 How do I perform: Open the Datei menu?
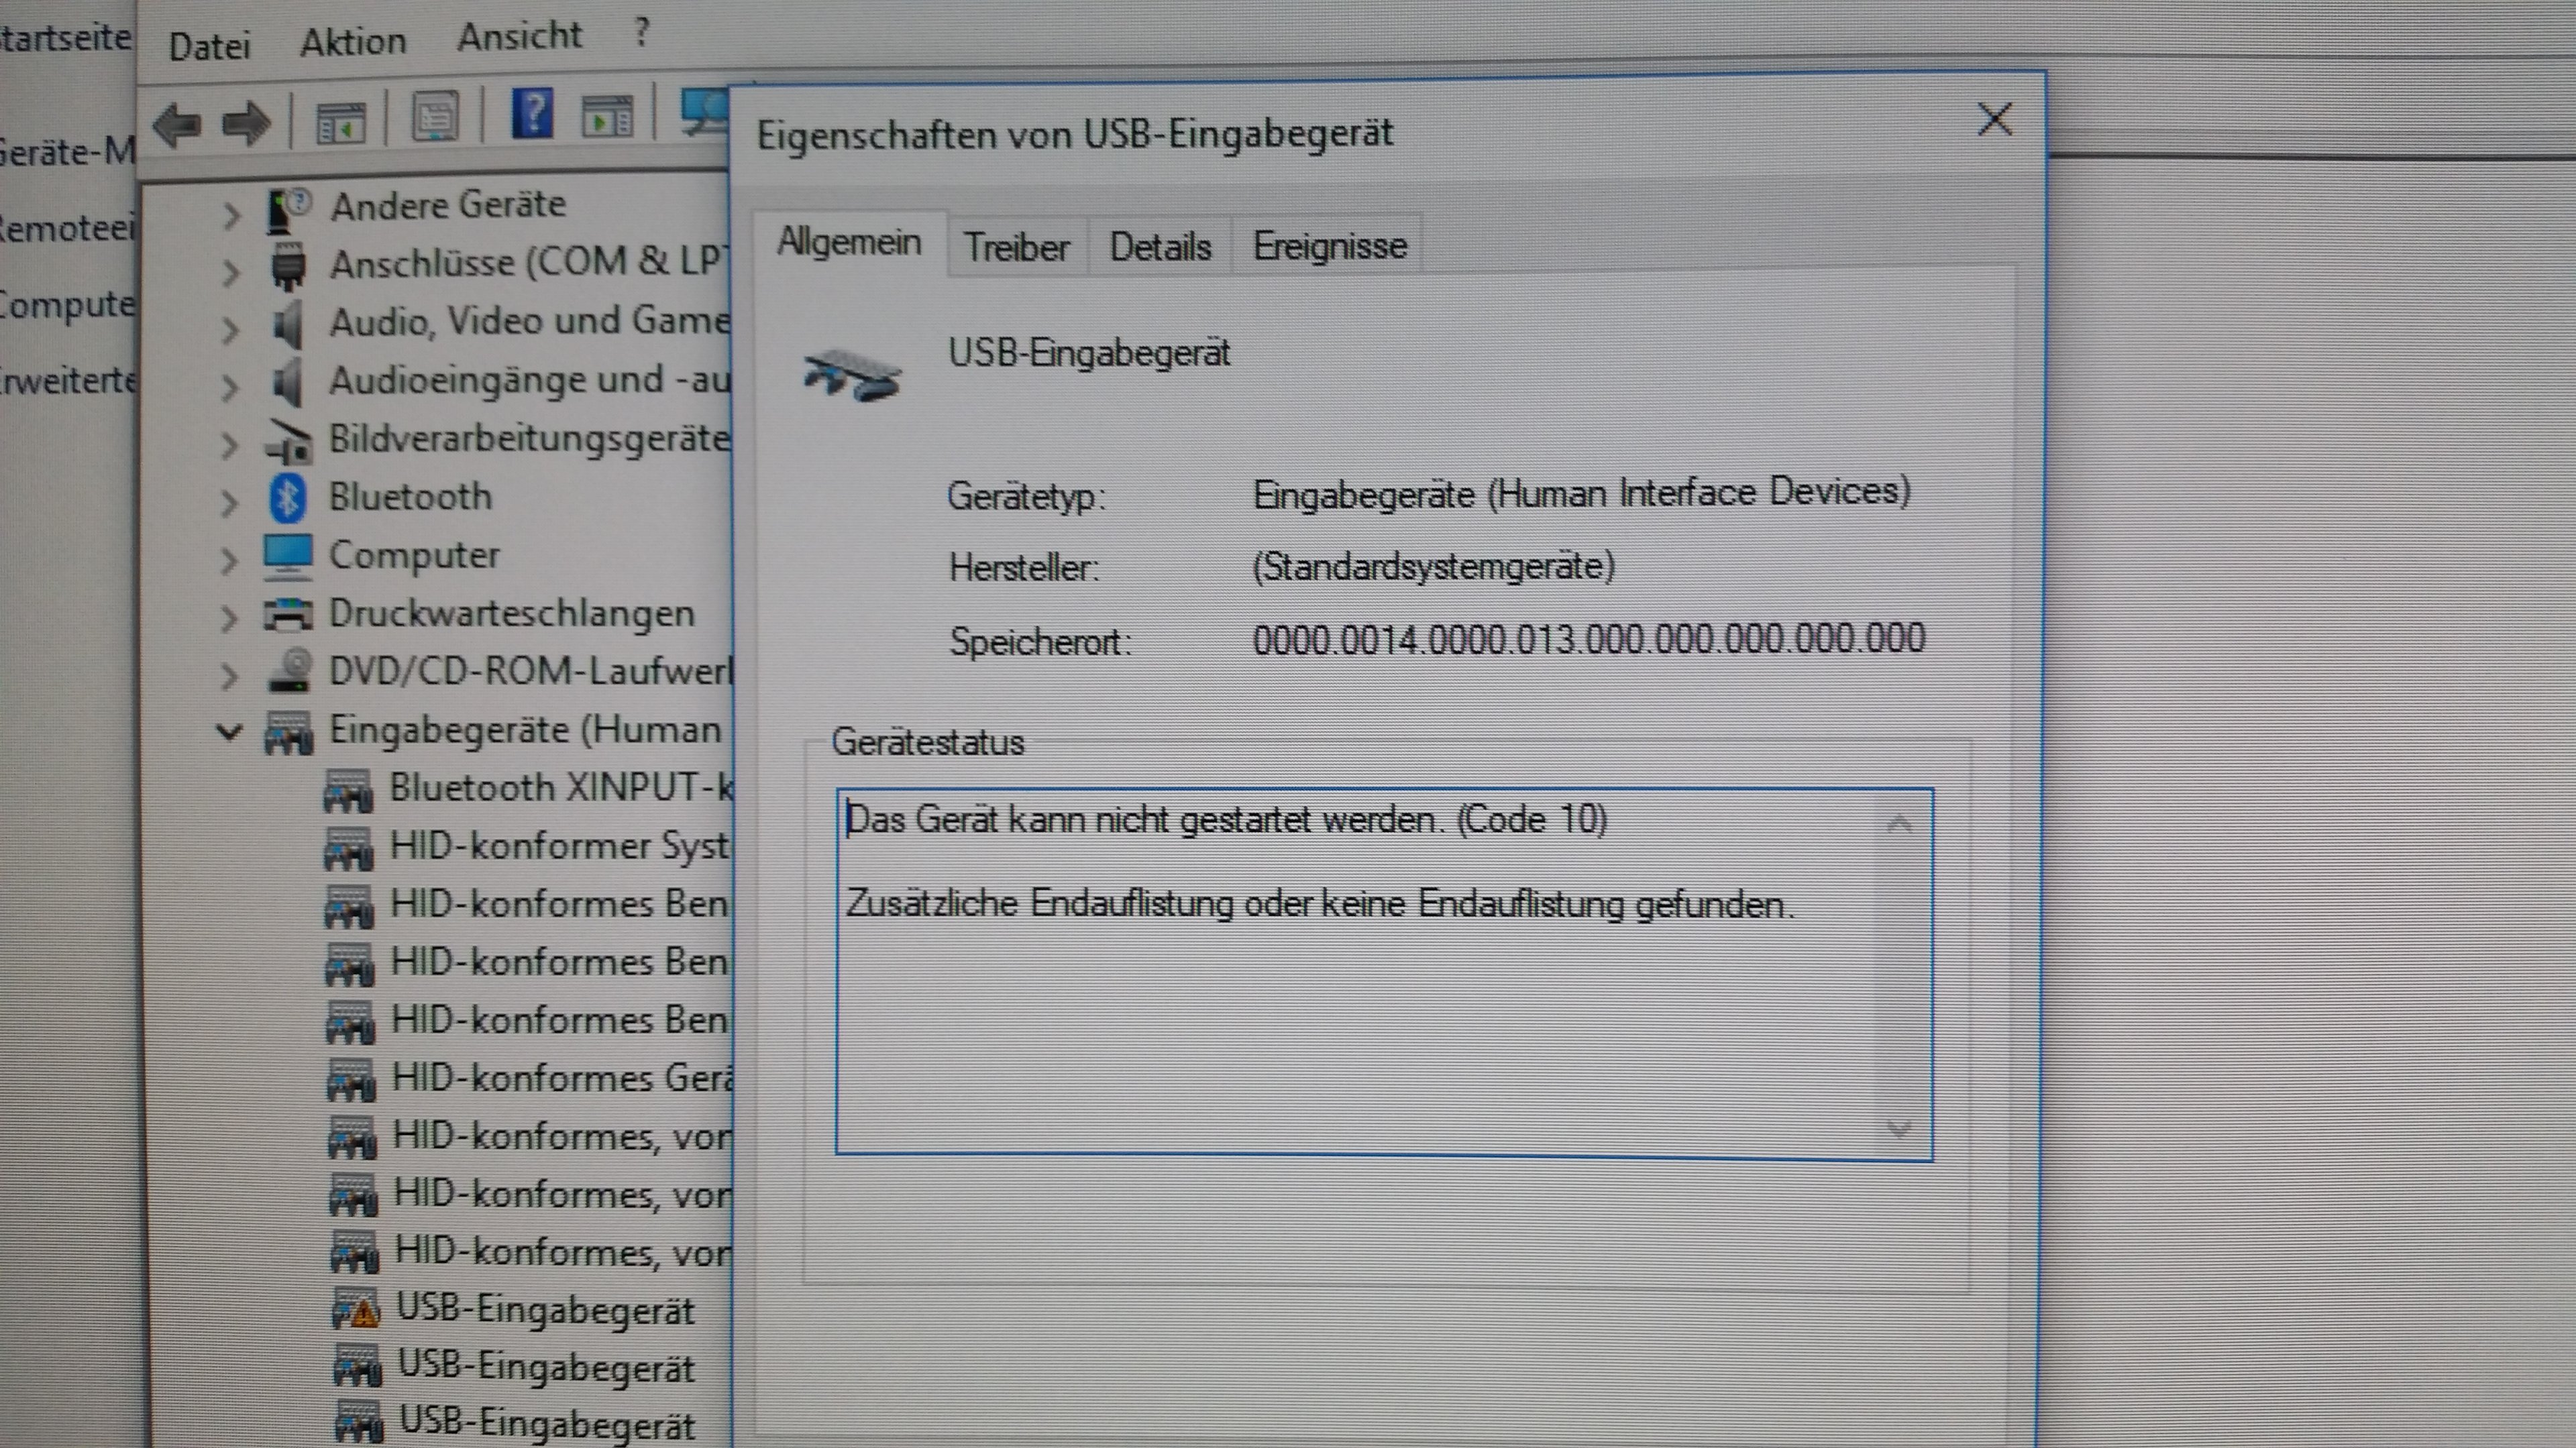pos(209,46)
